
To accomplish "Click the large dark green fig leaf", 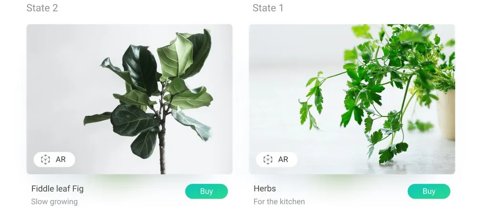I will tap(140, 70).
